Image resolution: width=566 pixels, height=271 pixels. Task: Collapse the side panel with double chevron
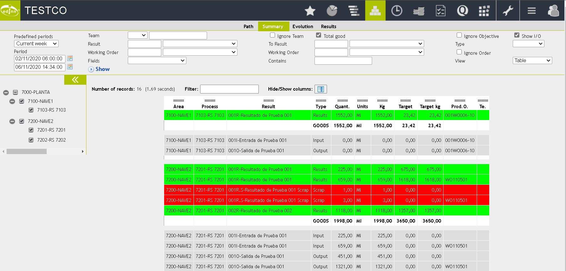tap(75, 80)
